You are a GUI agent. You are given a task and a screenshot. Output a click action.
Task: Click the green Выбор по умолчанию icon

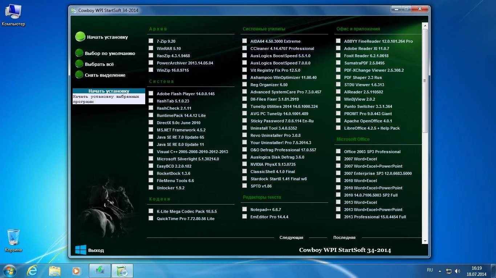click(x=79, y=53)
